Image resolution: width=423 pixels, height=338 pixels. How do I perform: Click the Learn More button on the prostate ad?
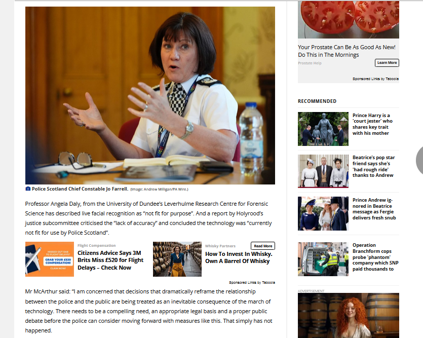[387, 62]
